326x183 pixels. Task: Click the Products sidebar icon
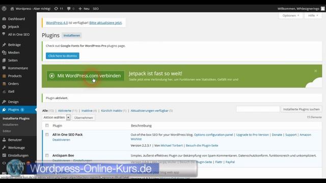click(x=4, y=76)
